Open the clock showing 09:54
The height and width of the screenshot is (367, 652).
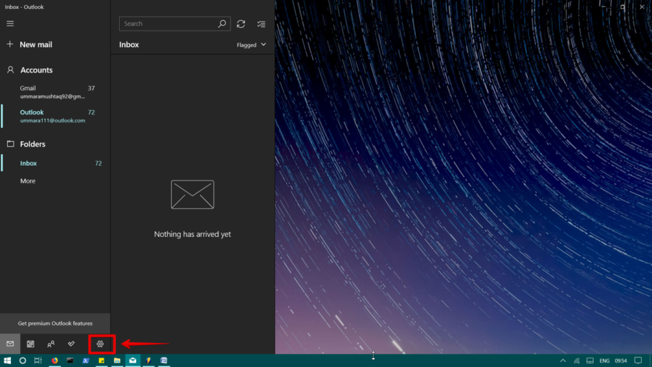pos(621,361)
